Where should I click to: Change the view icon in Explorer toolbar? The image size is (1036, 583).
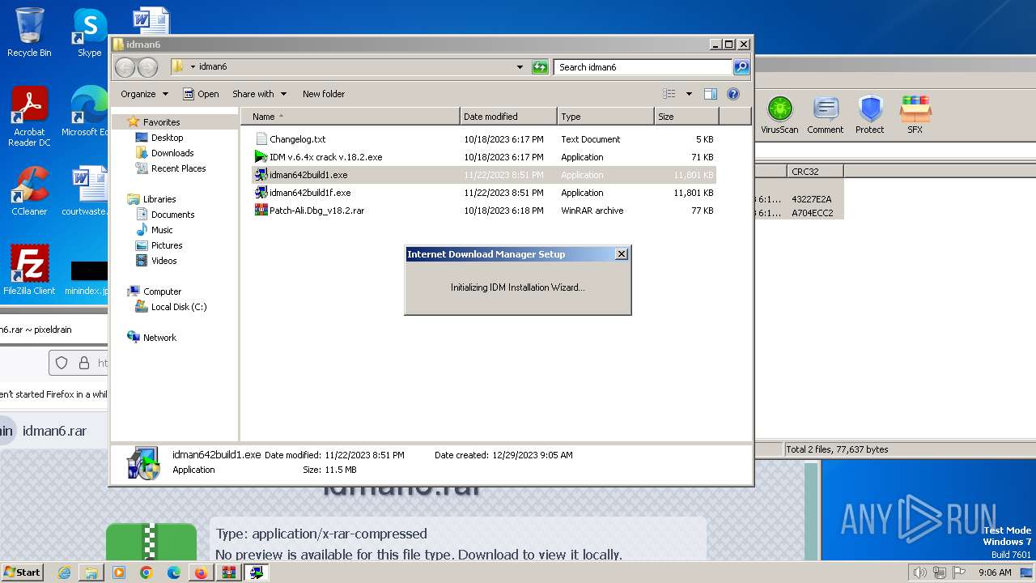(x=669, y=94)
